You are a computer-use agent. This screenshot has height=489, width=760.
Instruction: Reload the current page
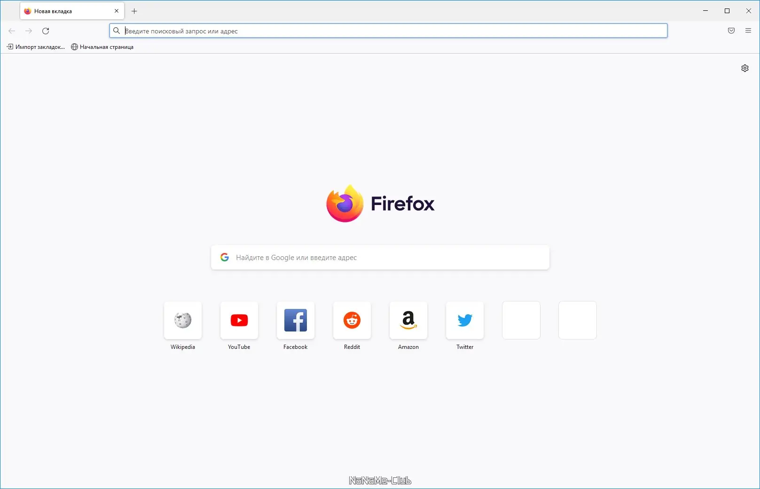[46, 31]
